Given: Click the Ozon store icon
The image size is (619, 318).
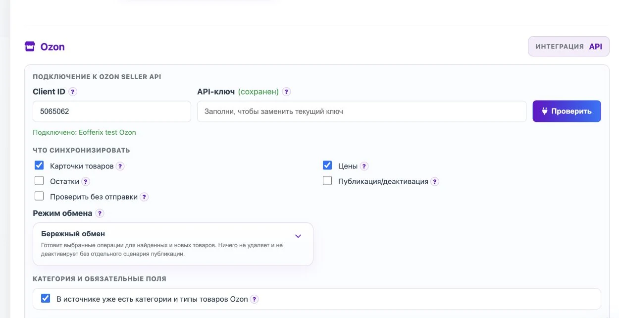Looking at the screenshot, I should [x=30, y=47].
